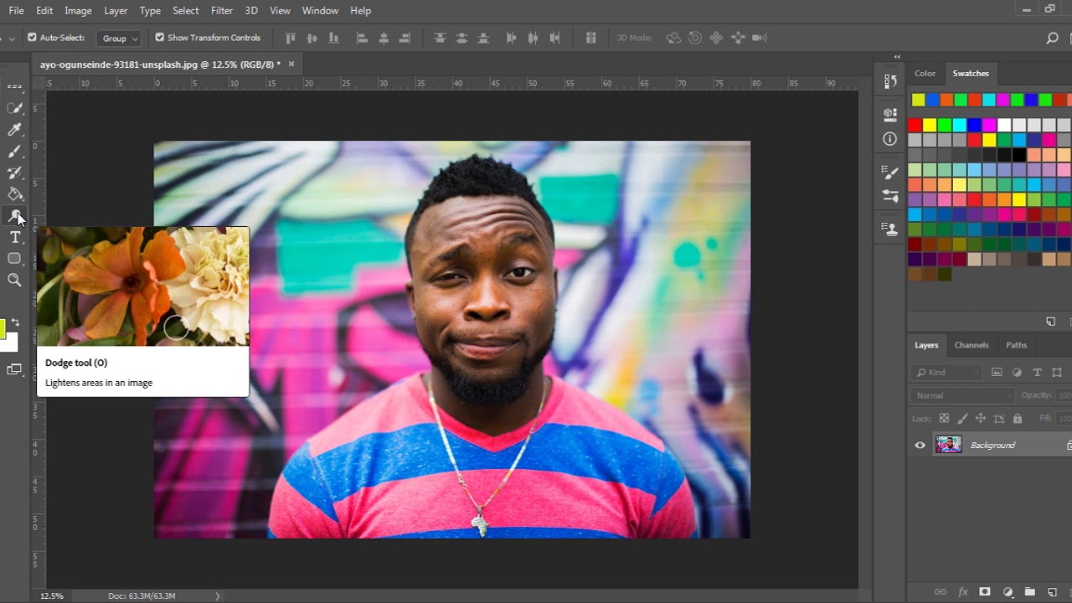
Task: Open the Info panel icon
Action: click(889, 139)
